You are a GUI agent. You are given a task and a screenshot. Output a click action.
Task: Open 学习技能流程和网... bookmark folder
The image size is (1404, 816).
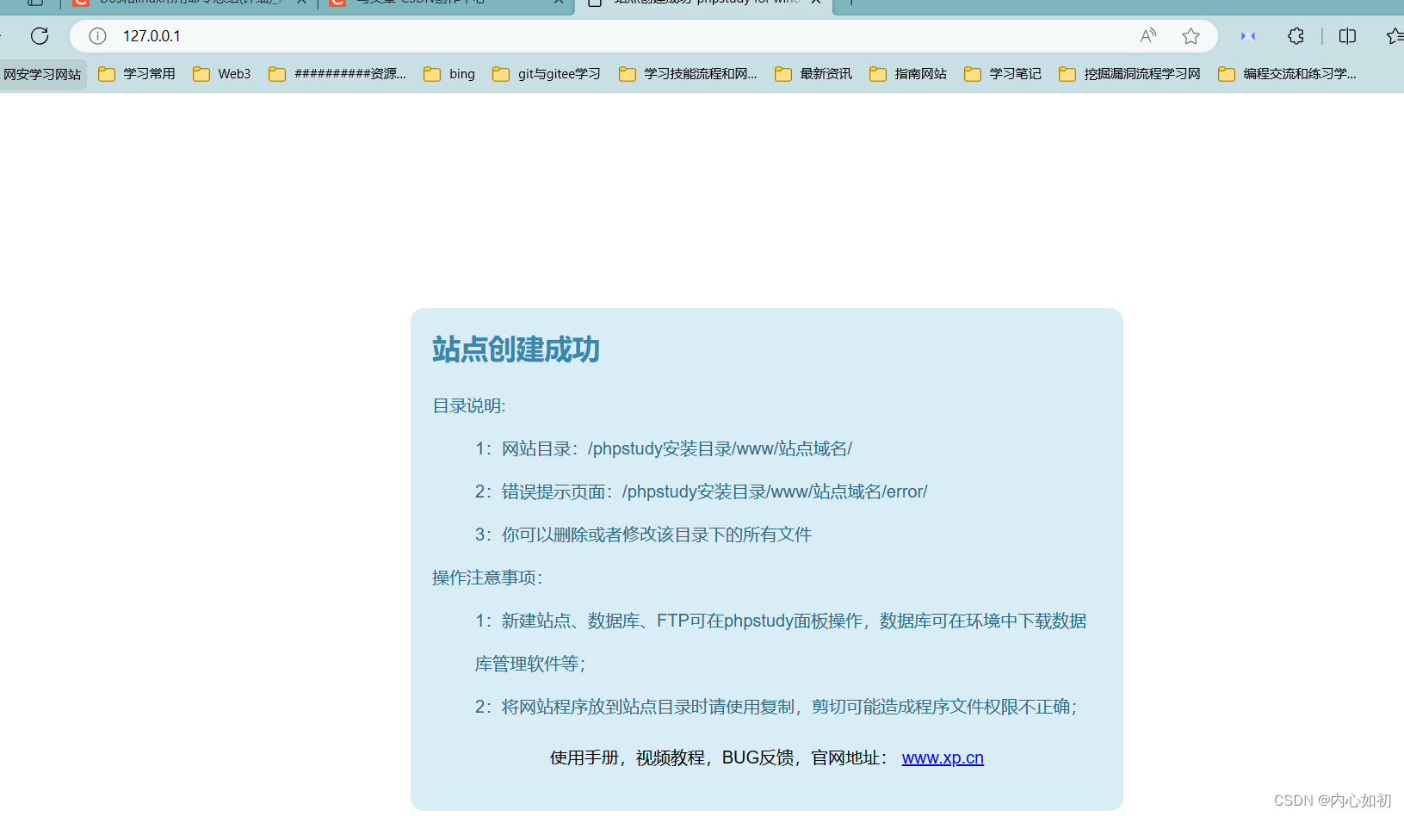pyautogui.click(x=689, y=74)
